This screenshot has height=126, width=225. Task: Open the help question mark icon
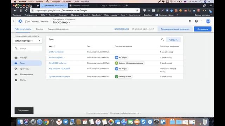tap(196, 21)
